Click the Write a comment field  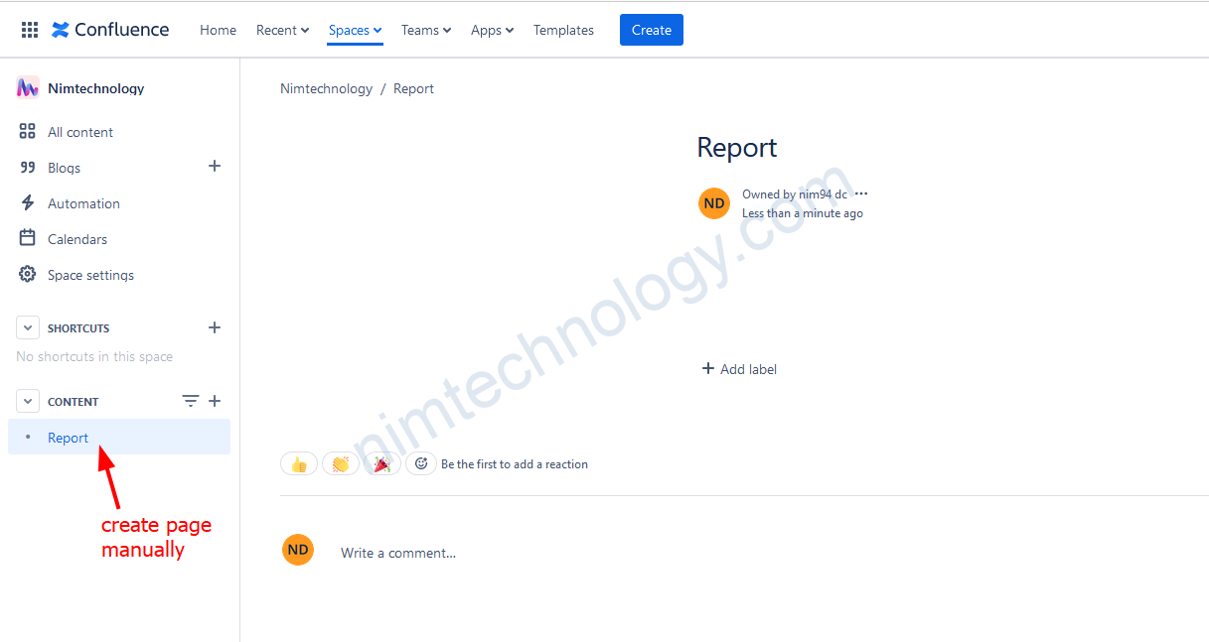point(398,553)
